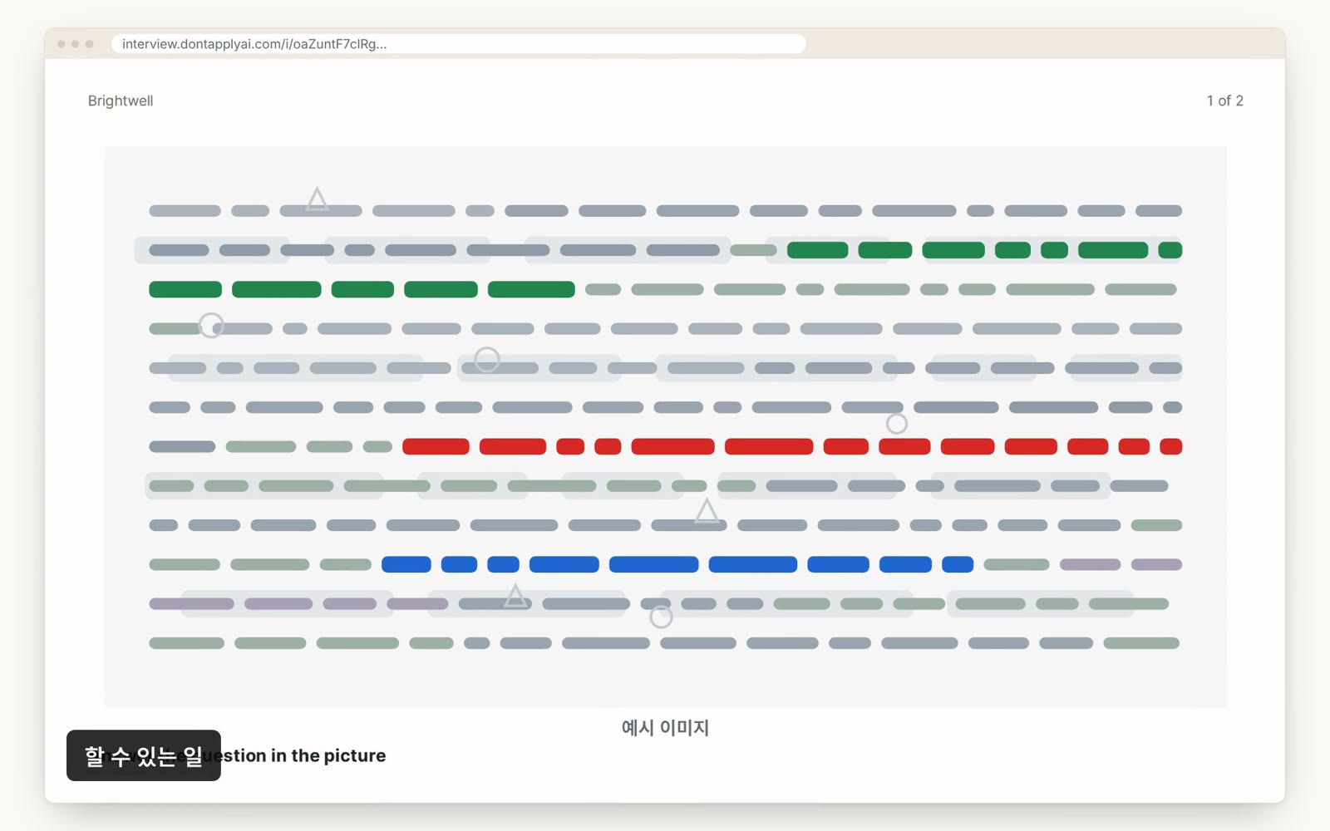This screenshot has height=831, width=1330.
Task: Click the gray browser window dot nearest the address bar
Action: [90, 44]
